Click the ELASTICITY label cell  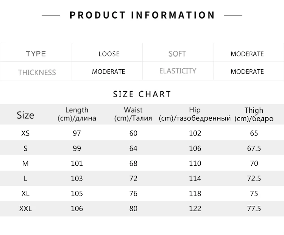click(x=178, y=71)
